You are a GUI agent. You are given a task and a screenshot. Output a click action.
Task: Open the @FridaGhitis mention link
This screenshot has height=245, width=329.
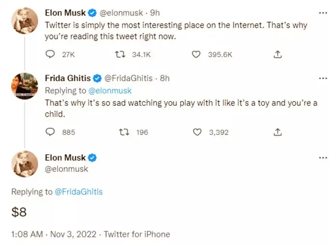tap(79, 192)
